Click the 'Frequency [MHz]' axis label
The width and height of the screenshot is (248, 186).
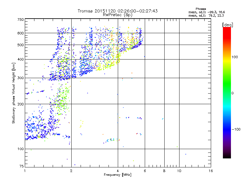click(117, 175)
